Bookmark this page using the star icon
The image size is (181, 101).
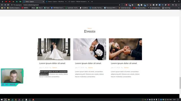click(x=120, y=5)
